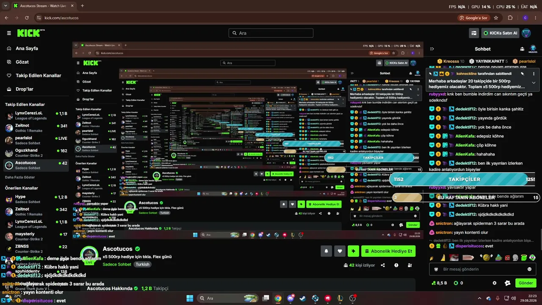
Task: Select the red angry face quick emote
Action: pyautogui.click(x=507, y=257)
